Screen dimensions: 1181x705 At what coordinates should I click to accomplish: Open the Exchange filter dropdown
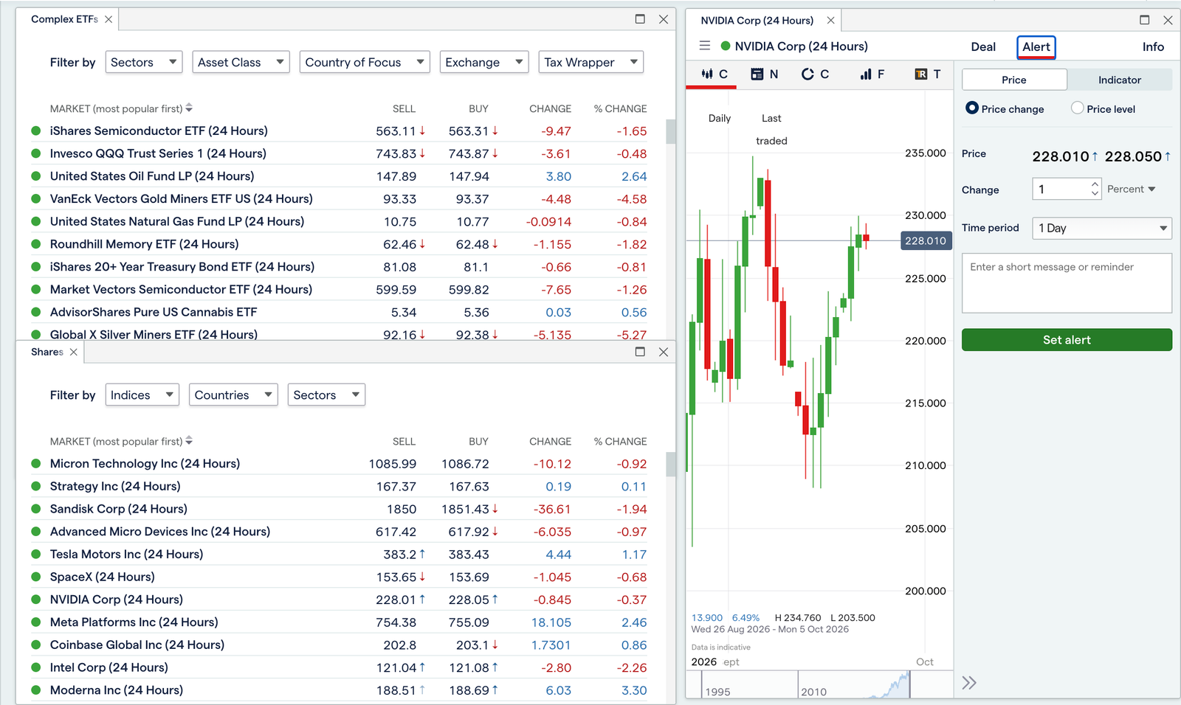point(484,62)
